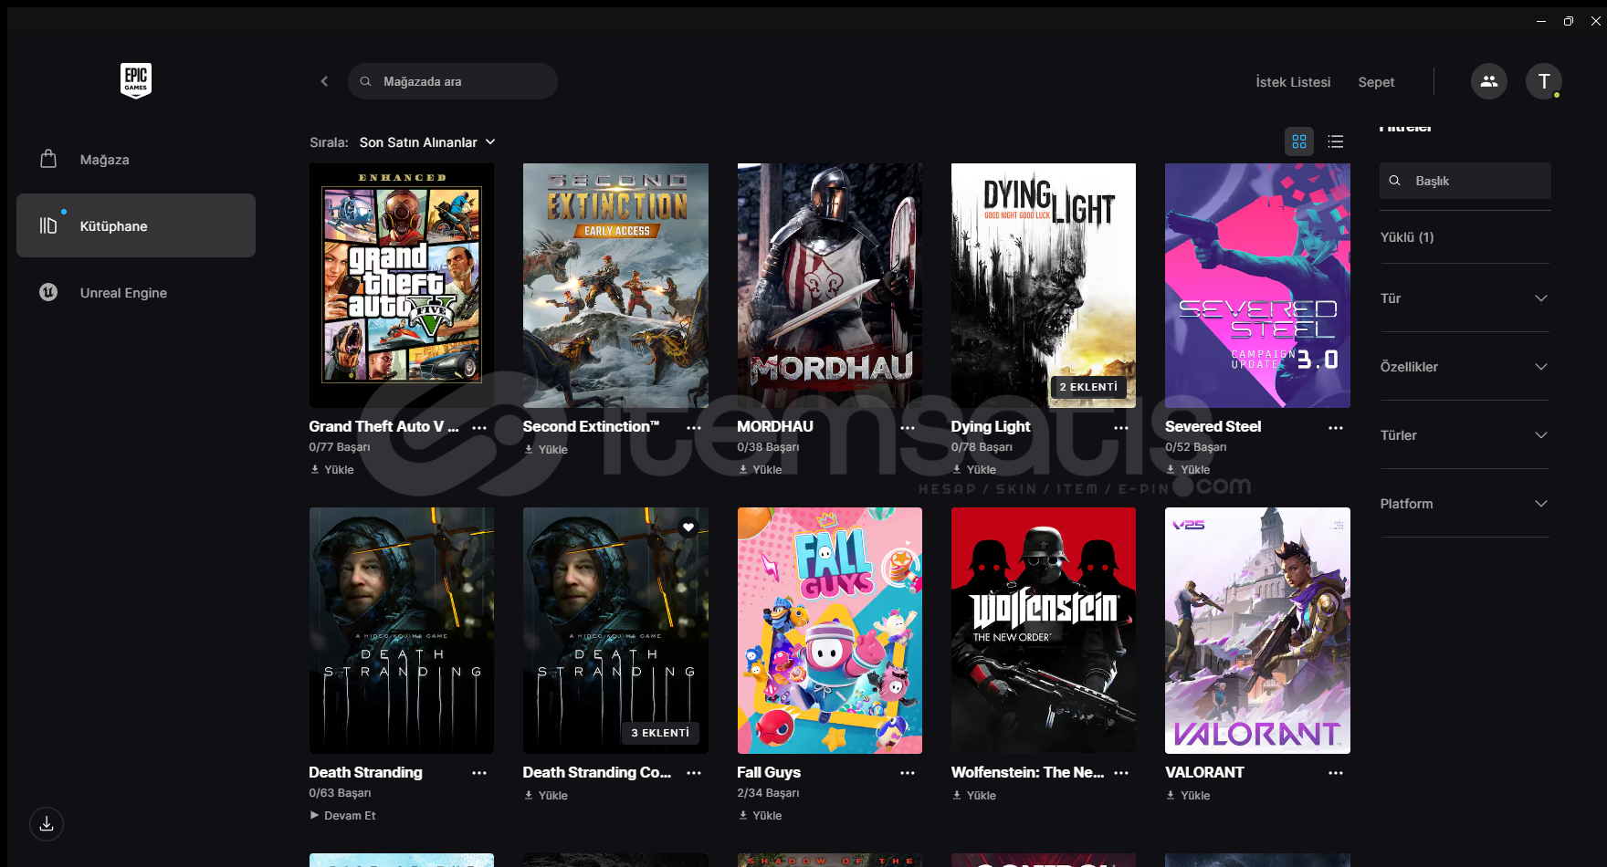Viewport: 1607px width, 867px height.
Task: Open options menu for Death Stranding Co...
Action: pos(694,773)
